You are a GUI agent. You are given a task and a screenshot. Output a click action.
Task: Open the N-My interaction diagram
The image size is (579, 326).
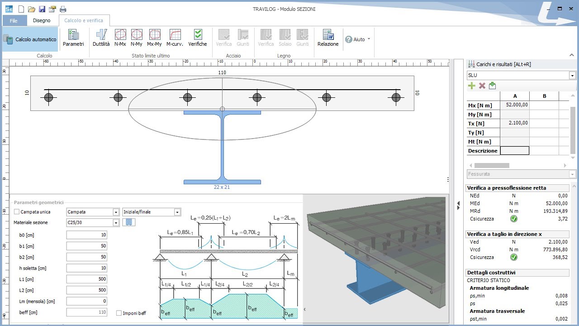click(x=137, y=38)
